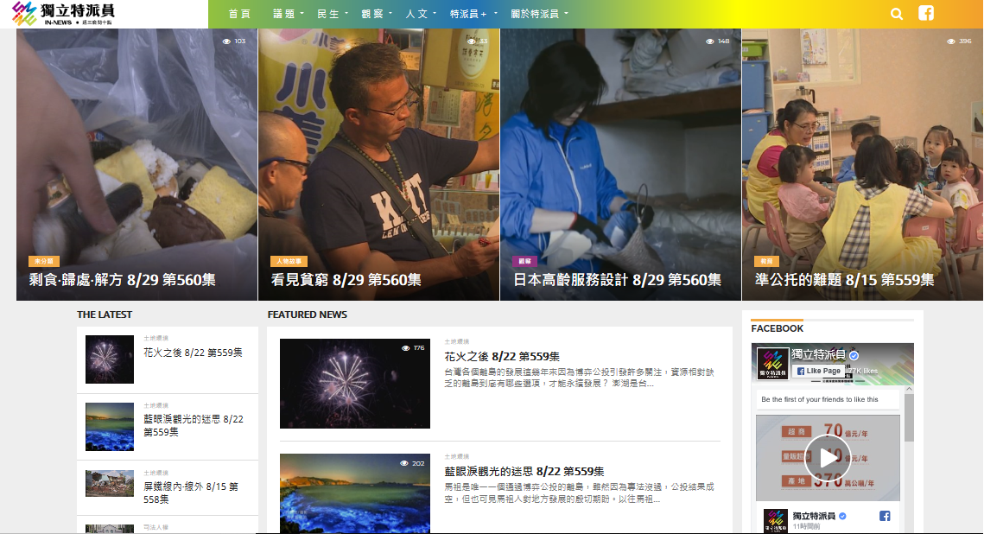
Task: Open latest item 藍眼淚觀光的迷思 8/22 第559集
Action: (x=194, y=425)
